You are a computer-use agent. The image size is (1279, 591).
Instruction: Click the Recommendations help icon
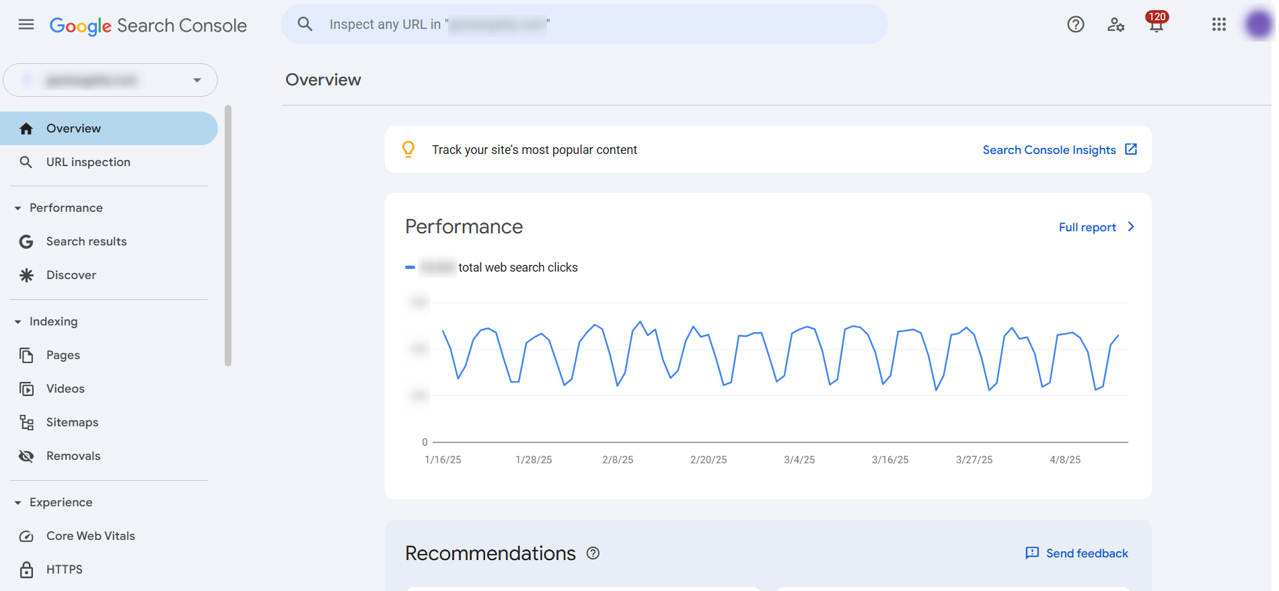[x=593, y=553]
